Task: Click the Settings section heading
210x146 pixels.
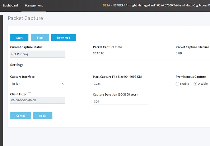Action: pos(17,65)
